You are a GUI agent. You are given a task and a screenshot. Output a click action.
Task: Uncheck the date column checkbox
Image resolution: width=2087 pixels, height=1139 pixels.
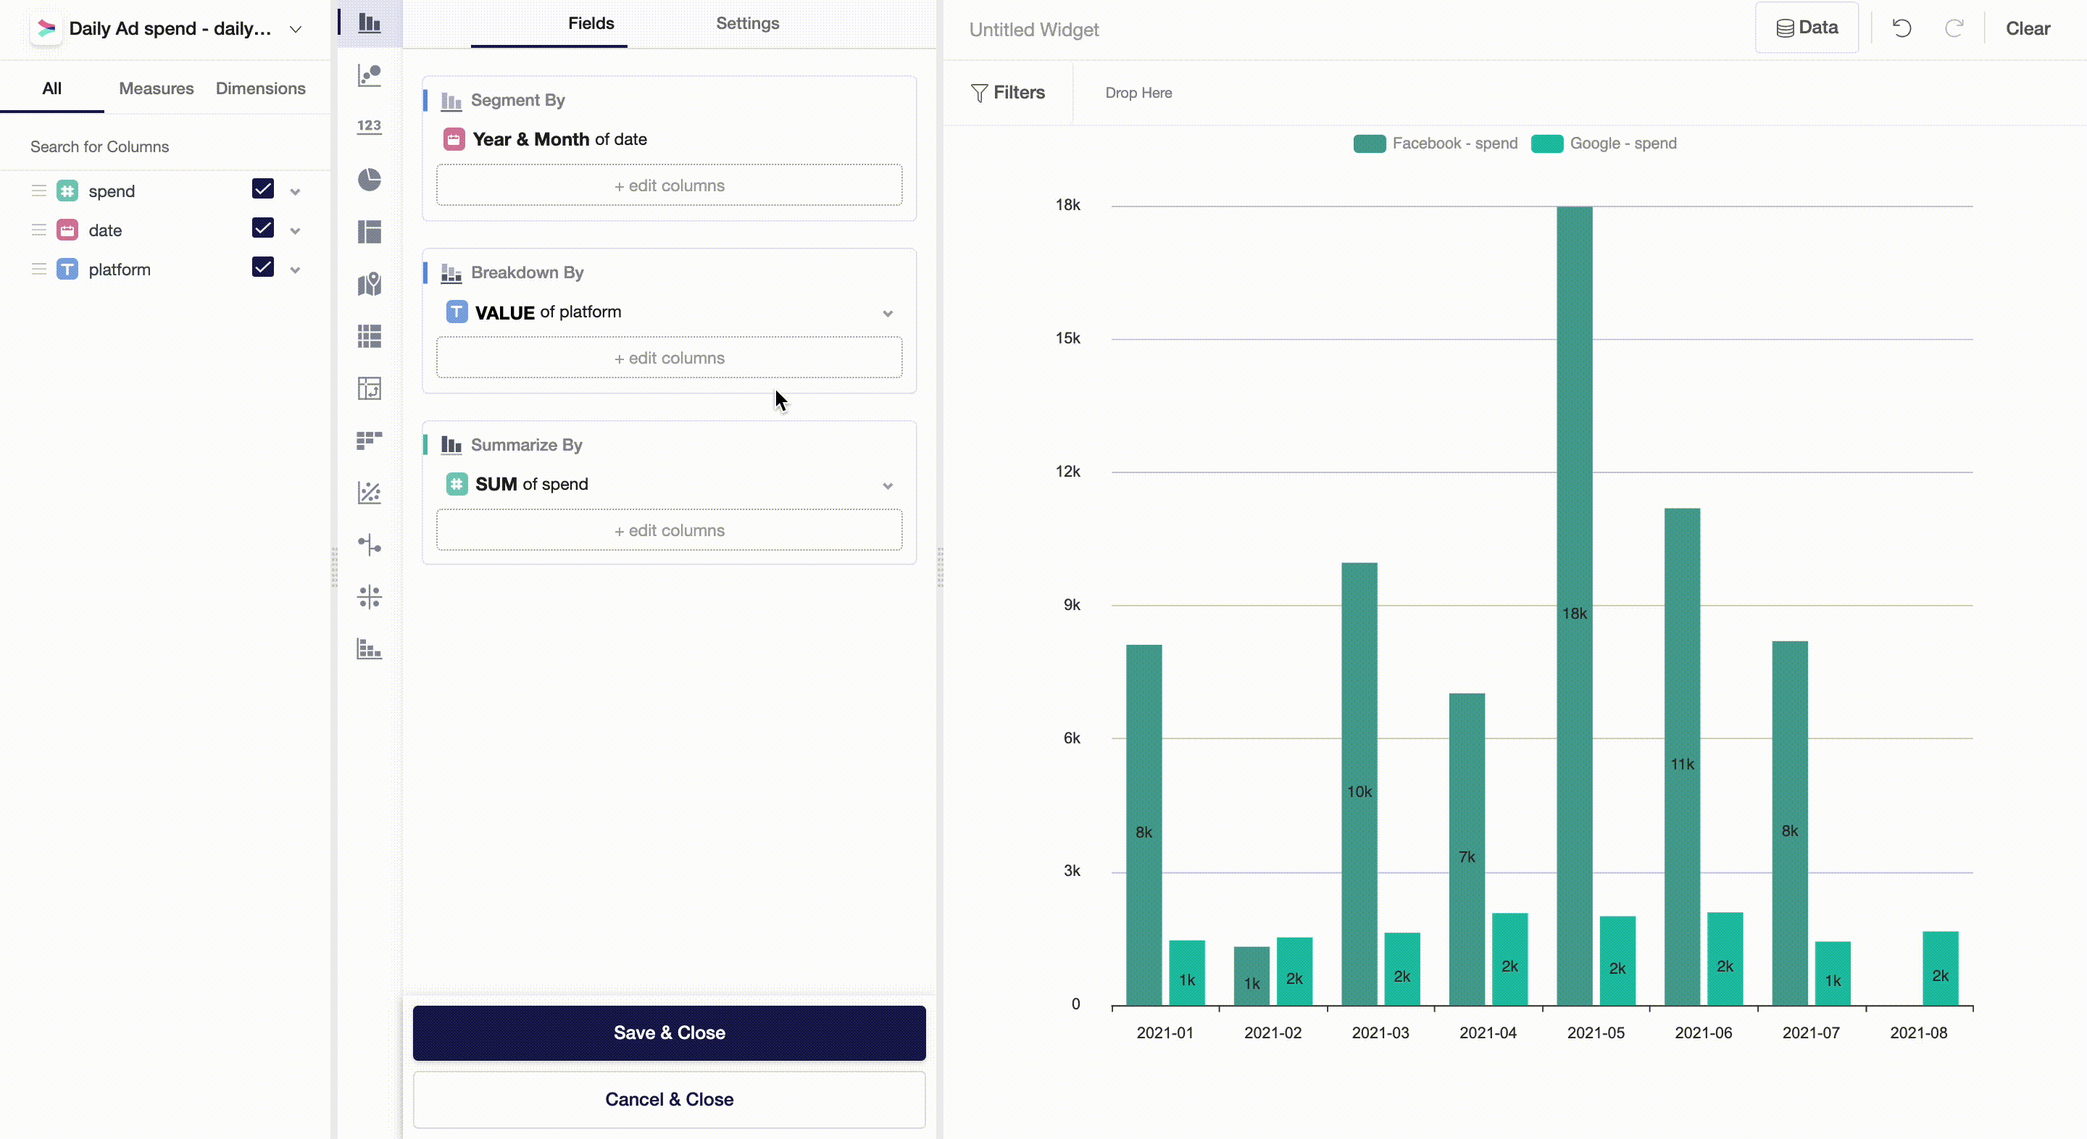[262, 228]
